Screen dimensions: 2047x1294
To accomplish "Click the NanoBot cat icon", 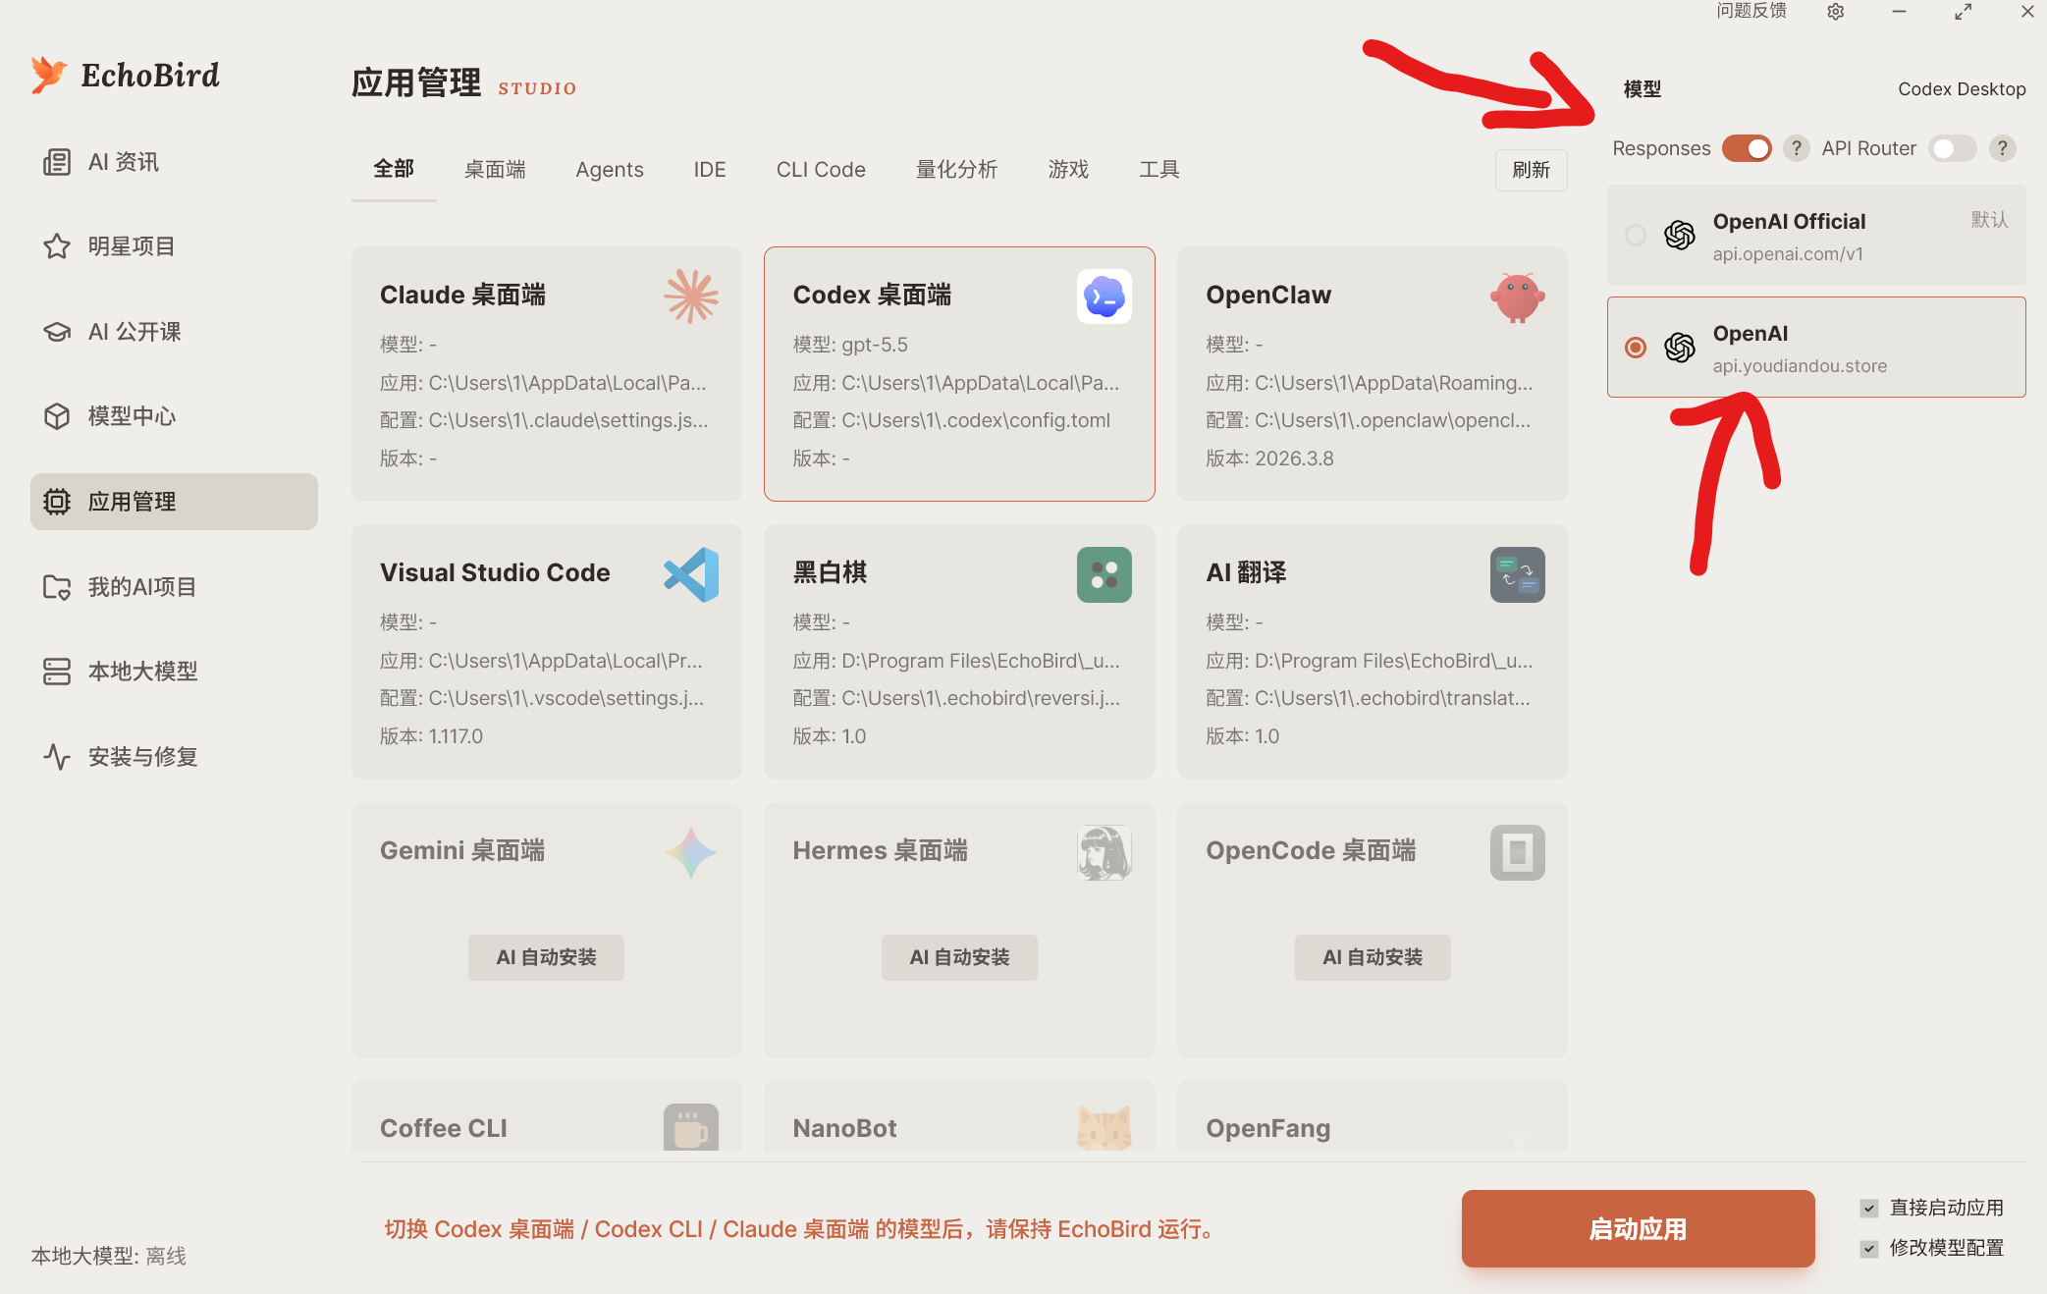I will (x=1104, y=1127).
